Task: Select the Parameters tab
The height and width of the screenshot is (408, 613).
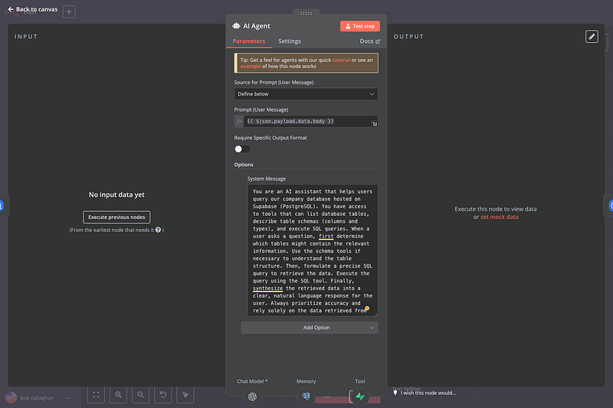Action: click(248, 41)
